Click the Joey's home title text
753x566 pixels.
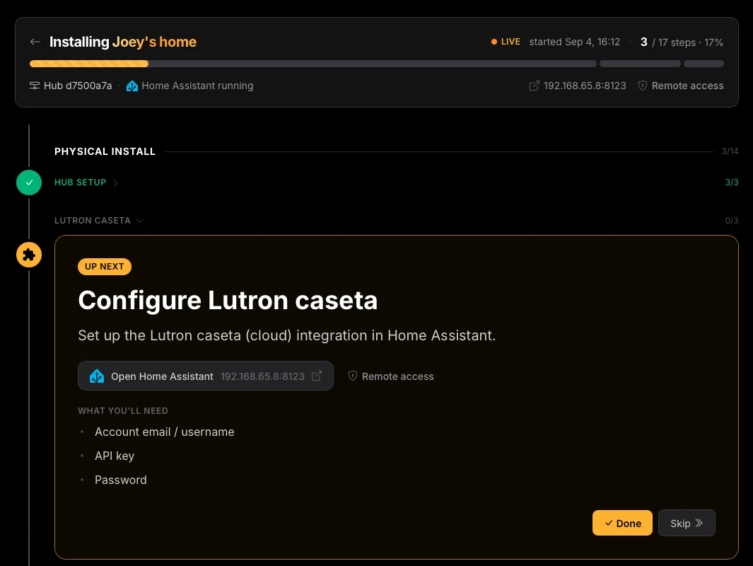(154, 42)
